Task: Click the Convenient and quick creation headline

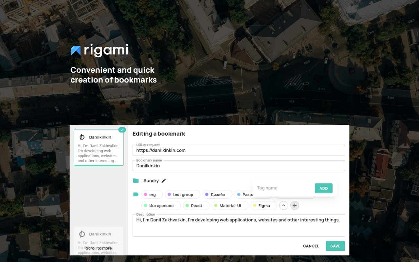Action: click(114, 75)
